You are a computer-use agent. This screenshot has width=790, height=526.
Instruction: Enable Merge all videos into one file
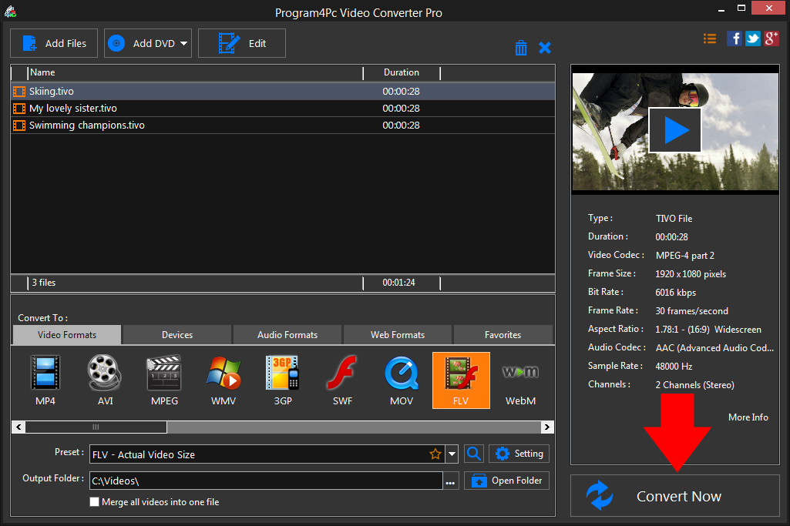[x=94, y=502]
